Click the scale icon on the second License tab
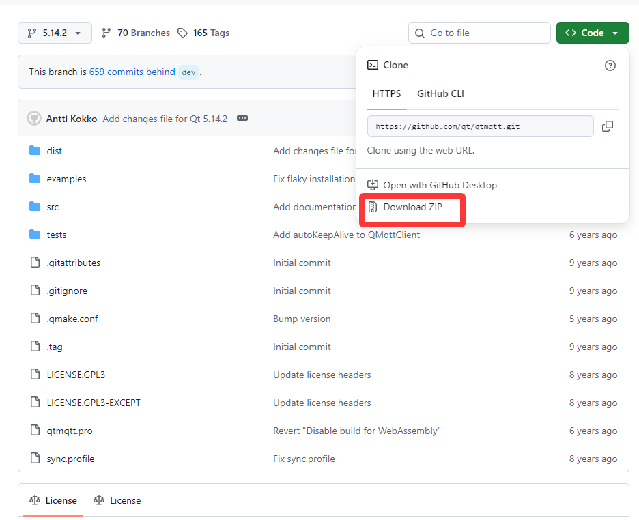639x520 pixels. coord(98,500)
